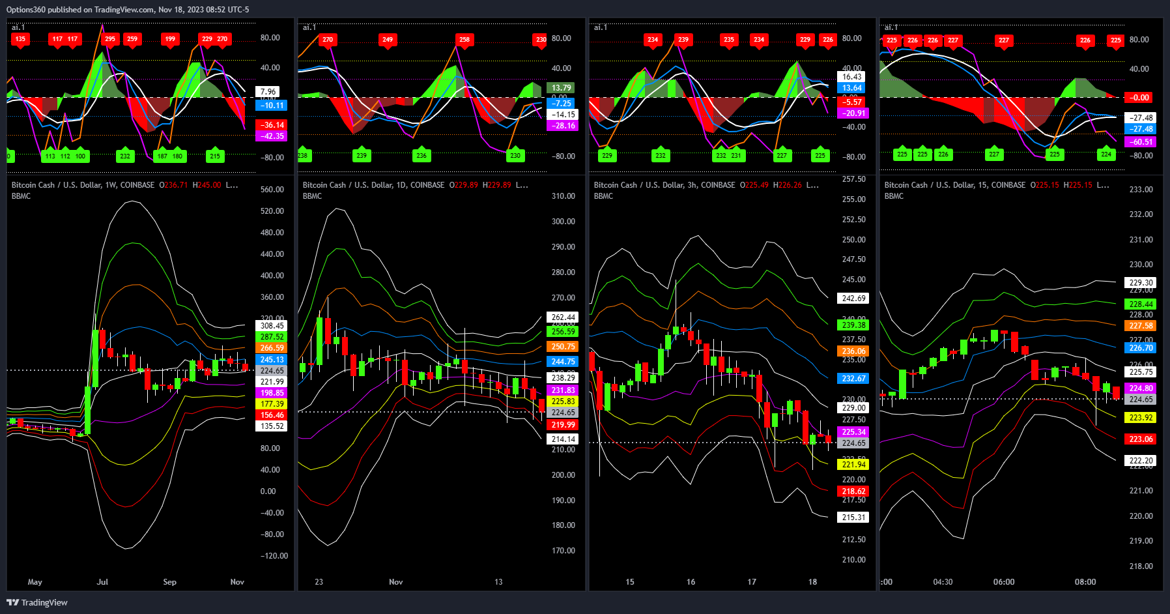The width and height of the screenshot is (1170, 614).
Task: Click the 214.14 lower band label
Action: tap(563, 439)
